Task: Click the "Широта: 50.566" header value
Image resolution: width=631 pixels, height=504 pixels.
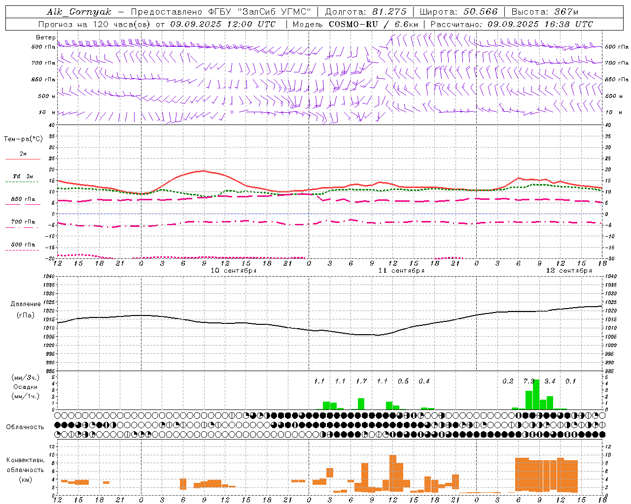Action: [459, 12]
